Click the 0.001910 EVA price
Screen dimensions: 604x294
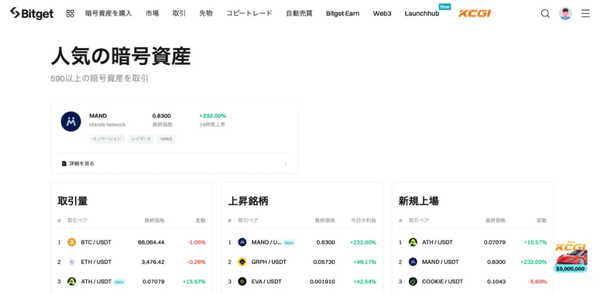tap(323, 281)
